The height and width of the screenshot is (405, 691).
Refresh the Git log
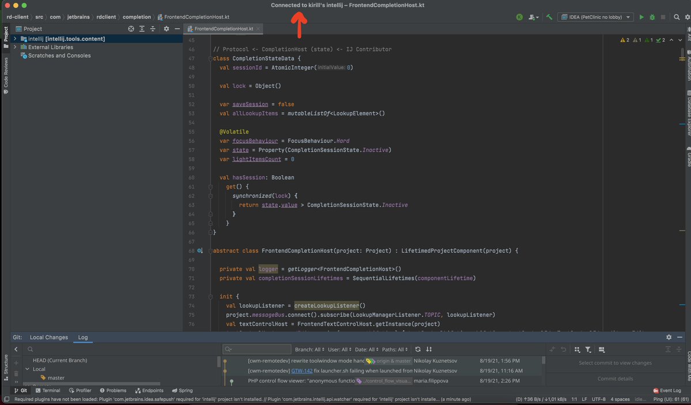418,349
